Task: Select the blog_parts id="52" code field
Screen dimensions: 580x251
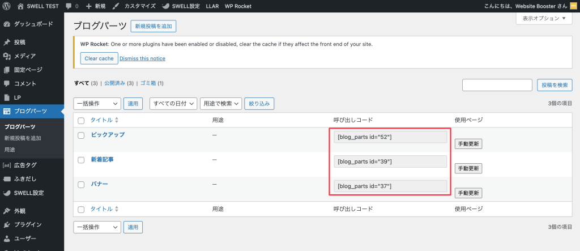Action: 390,137
